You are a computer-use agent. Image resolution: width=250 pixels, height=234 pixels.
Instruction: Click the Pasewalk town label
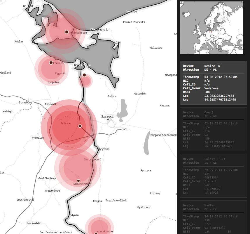51,104
